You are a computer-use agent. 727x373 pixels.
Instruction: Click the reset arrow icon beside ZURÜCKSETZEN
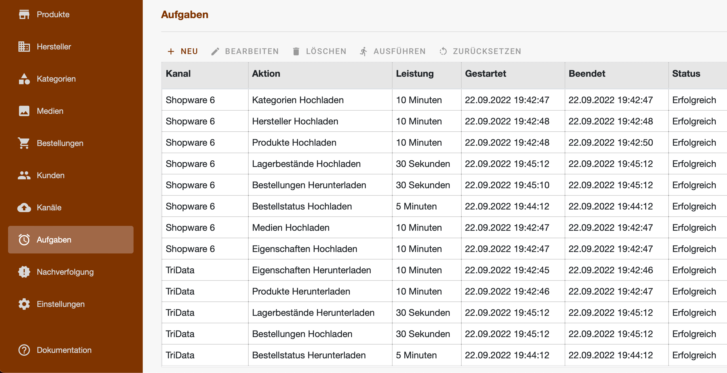click(443, 51)
